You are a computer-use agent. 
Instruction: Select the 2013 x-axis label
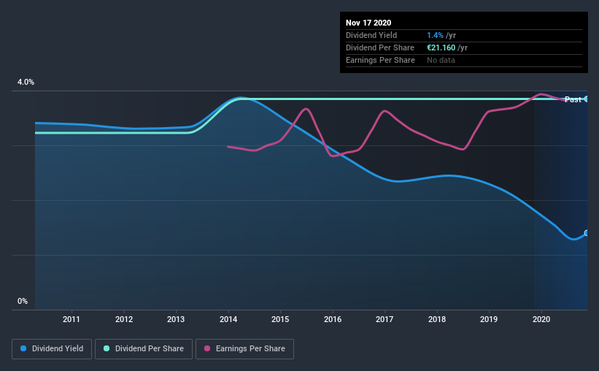tap(176, 319)
